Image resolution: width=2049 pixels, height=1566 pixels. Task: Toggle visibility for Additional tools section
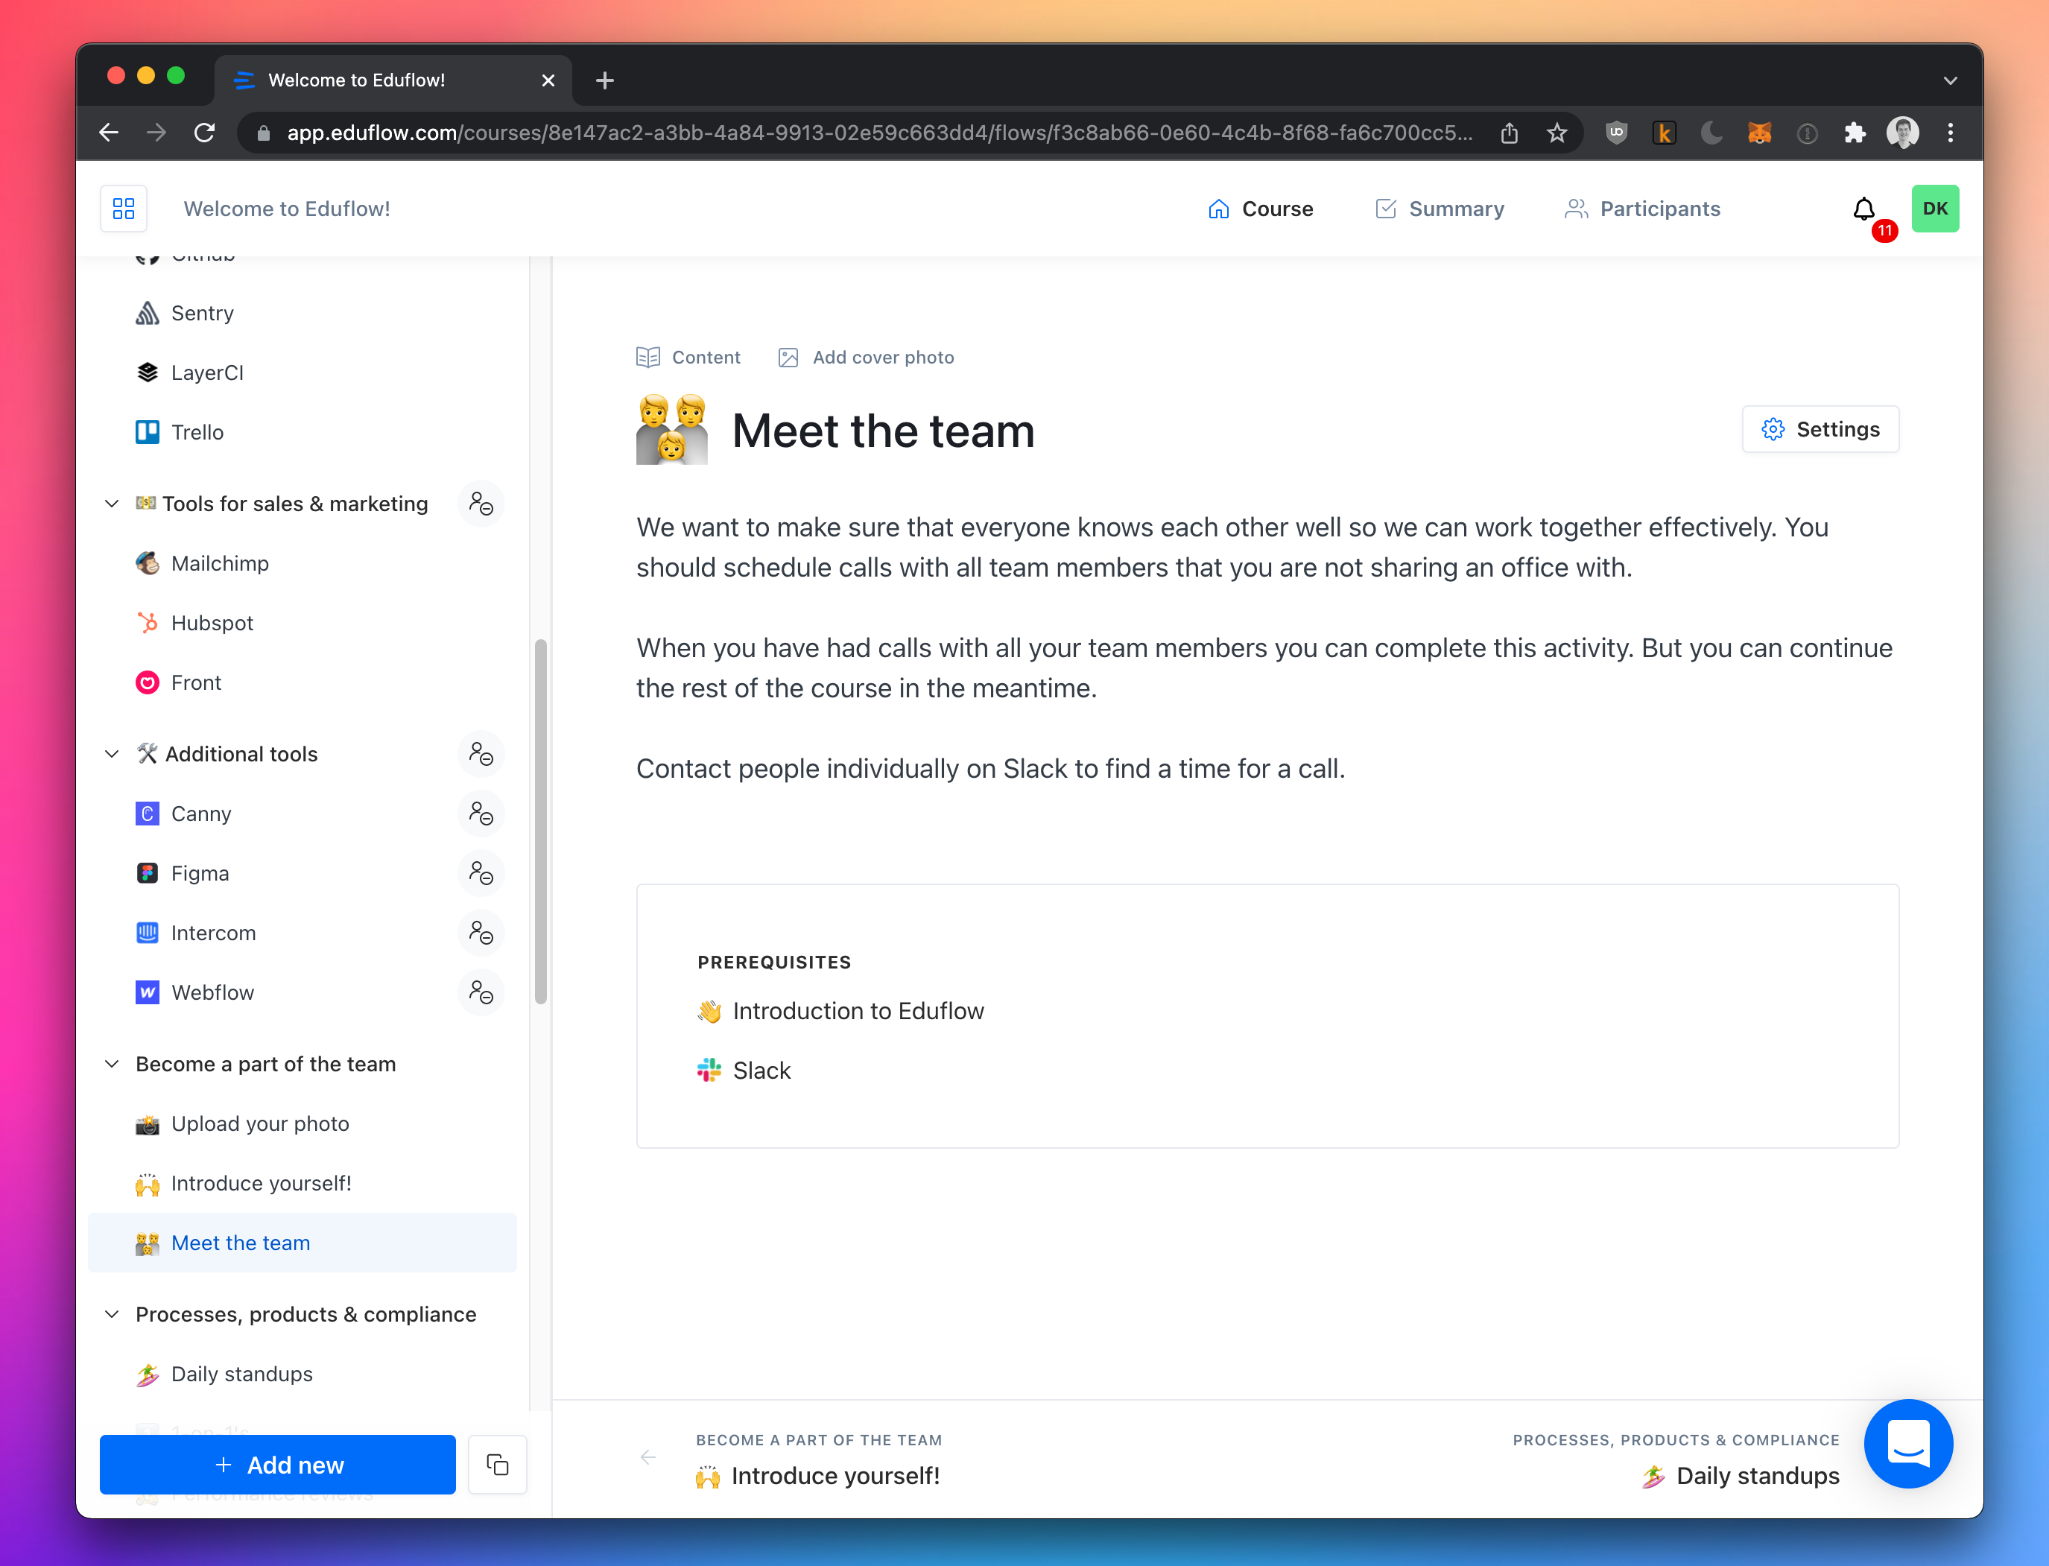(481, 753)
